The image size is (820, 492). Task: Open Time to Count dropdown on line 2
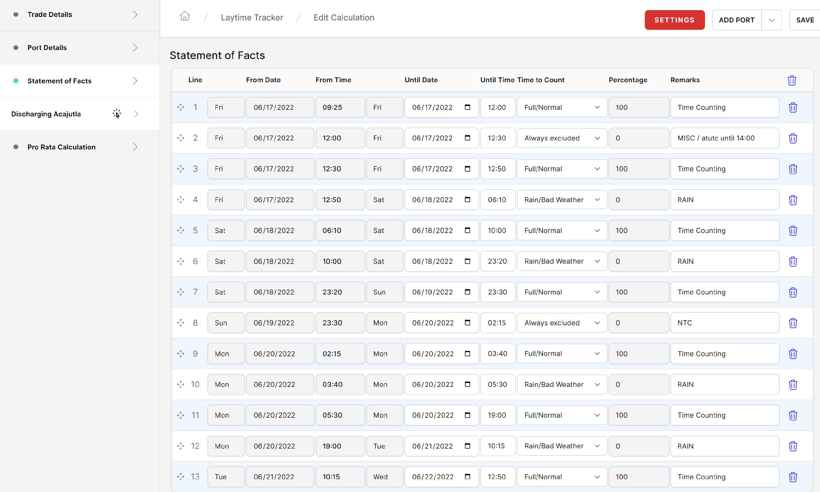coord(562,138)
